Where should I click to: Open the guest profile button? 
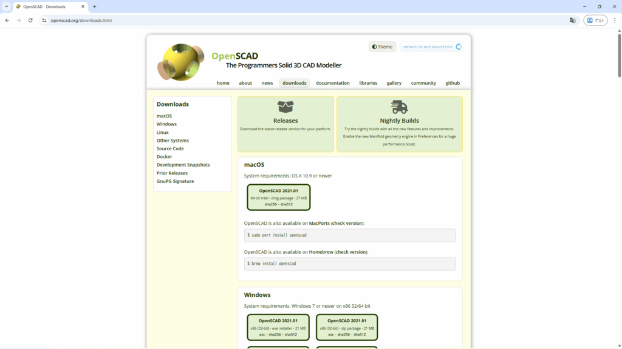pos(595,20)
